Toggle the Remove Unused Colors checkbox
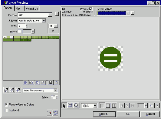 pos(6,105)
